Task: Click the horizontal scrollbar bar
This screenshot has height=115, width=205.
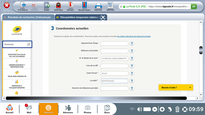Action: point(96,98)
